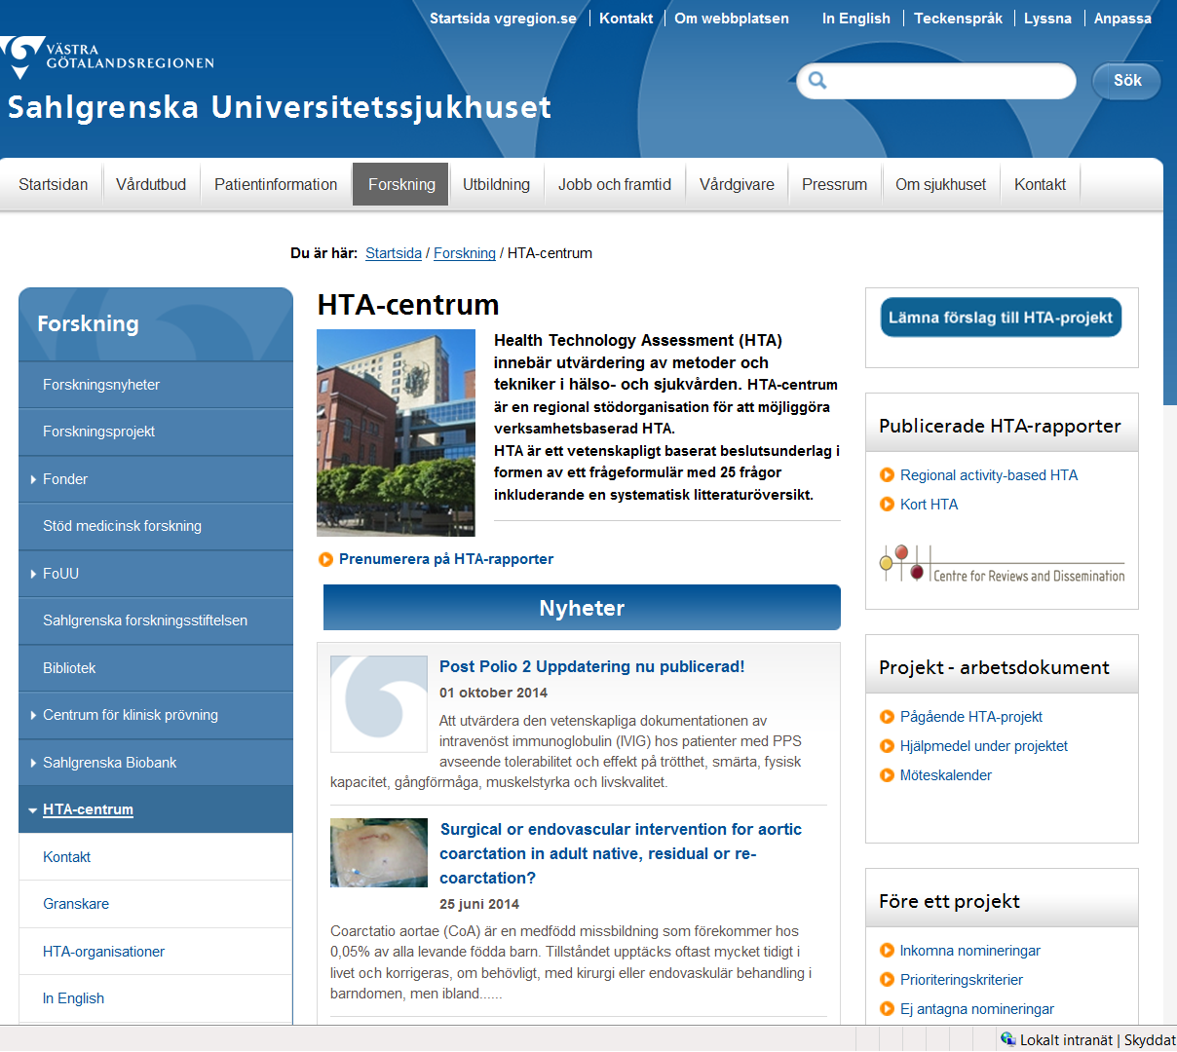Open HTA-organisationer in the sidebar
Viewport: 1177px width, 1052px height.
(156, 952)
